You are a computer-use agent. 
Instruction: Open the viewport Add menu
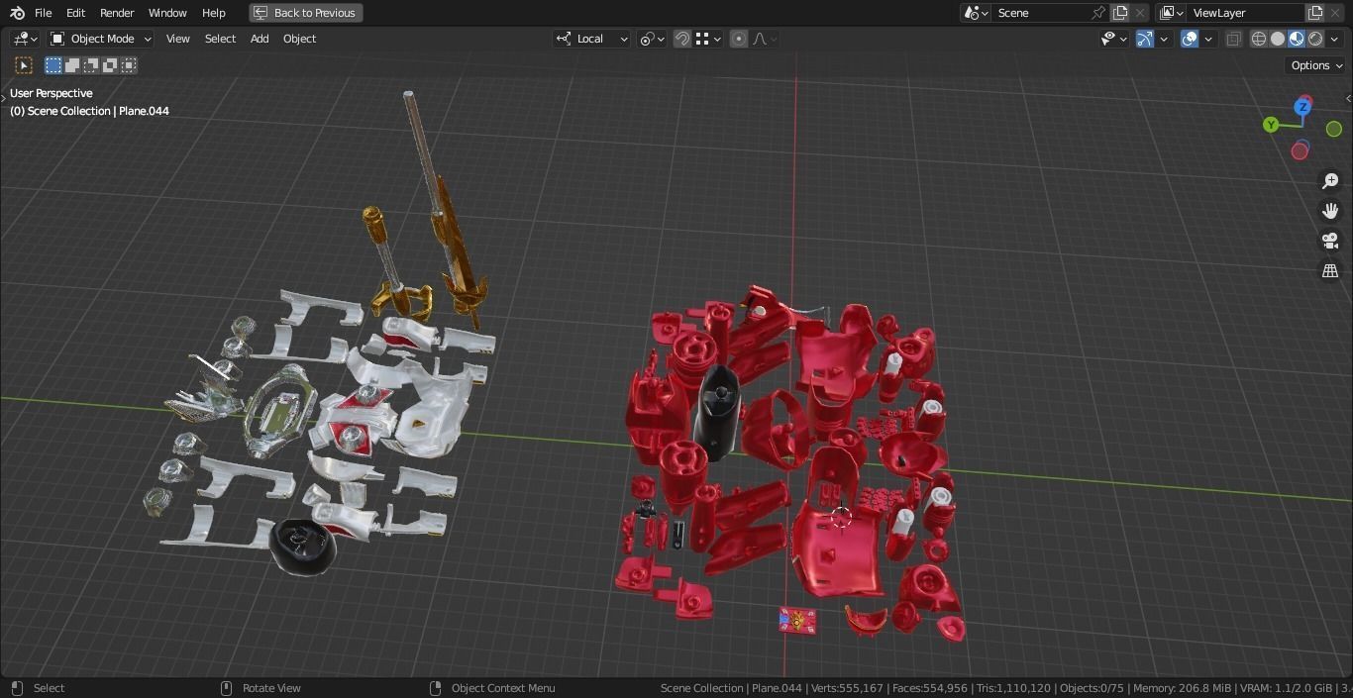[260, 39]
